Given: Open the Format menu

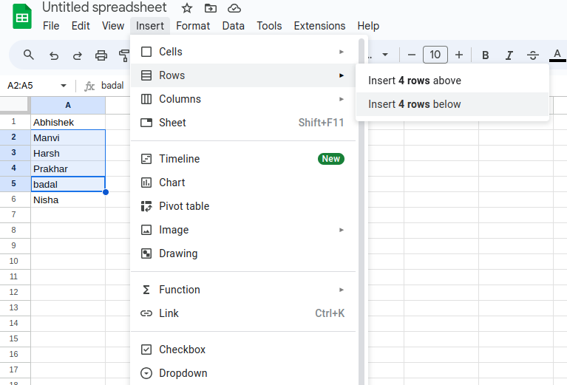Looking at the screenshot, I should [193, 26].
